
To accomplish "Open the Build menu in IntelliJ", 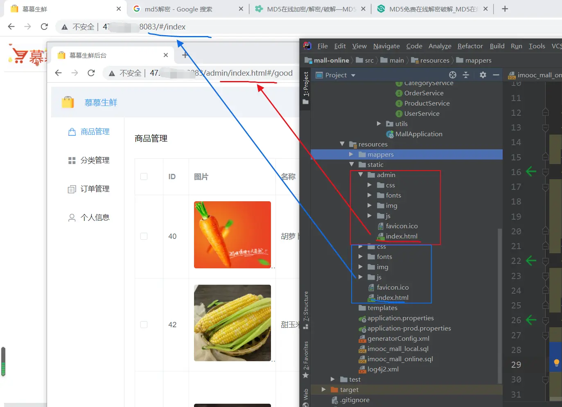I will (x=497, y=46).
